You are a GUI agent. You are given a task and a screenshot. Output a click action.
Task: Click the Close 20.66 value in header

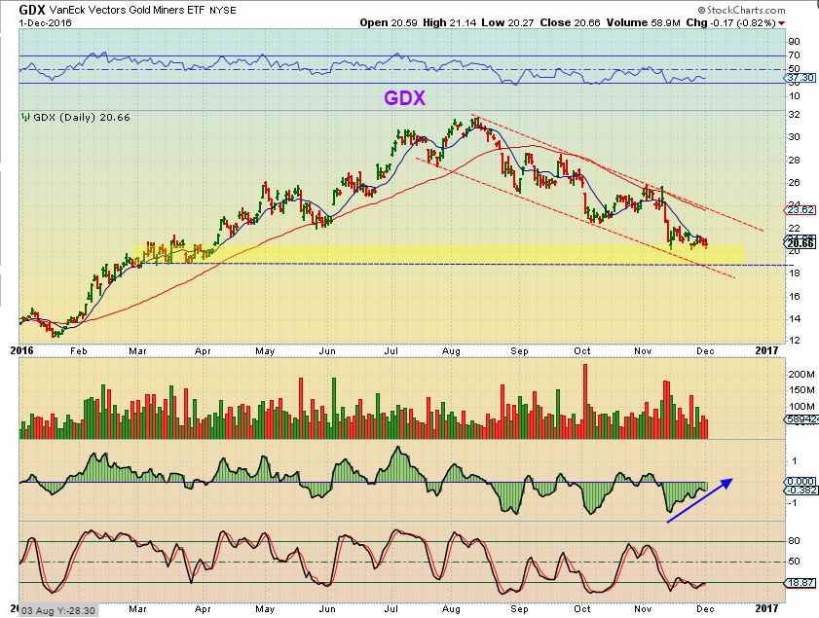[571, 22]
